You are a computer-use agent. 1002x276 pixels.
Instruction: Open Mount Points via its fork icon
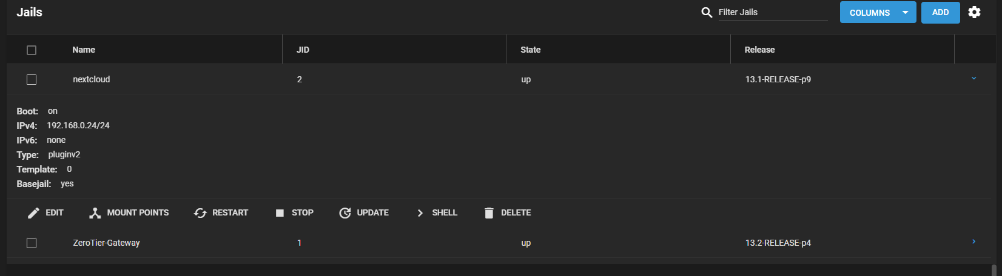[x=95, y=213]
